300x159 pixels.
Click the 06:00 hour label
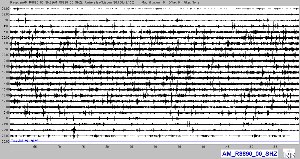click(x=5, y=38)
